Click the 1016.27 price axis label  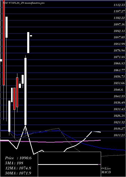pos(119,129)
